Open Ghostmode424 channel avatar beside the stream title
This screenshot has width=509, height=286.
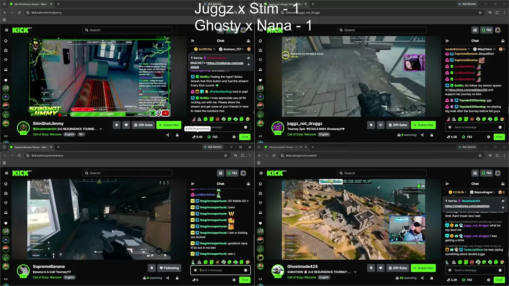(278, 271)
